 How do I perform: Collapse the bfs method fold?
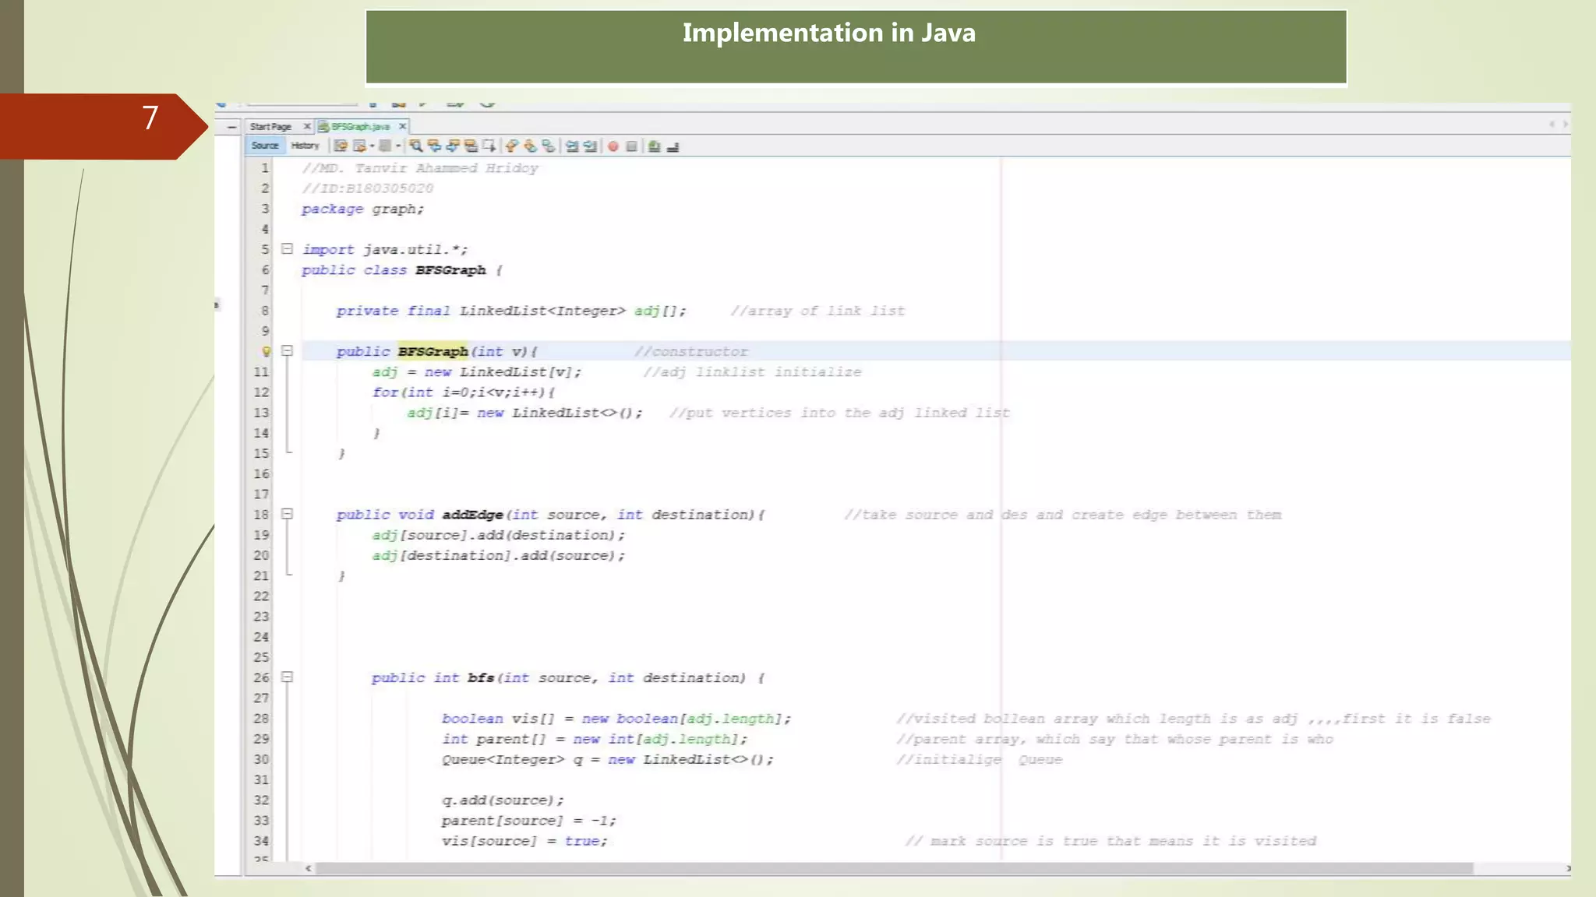287,677
